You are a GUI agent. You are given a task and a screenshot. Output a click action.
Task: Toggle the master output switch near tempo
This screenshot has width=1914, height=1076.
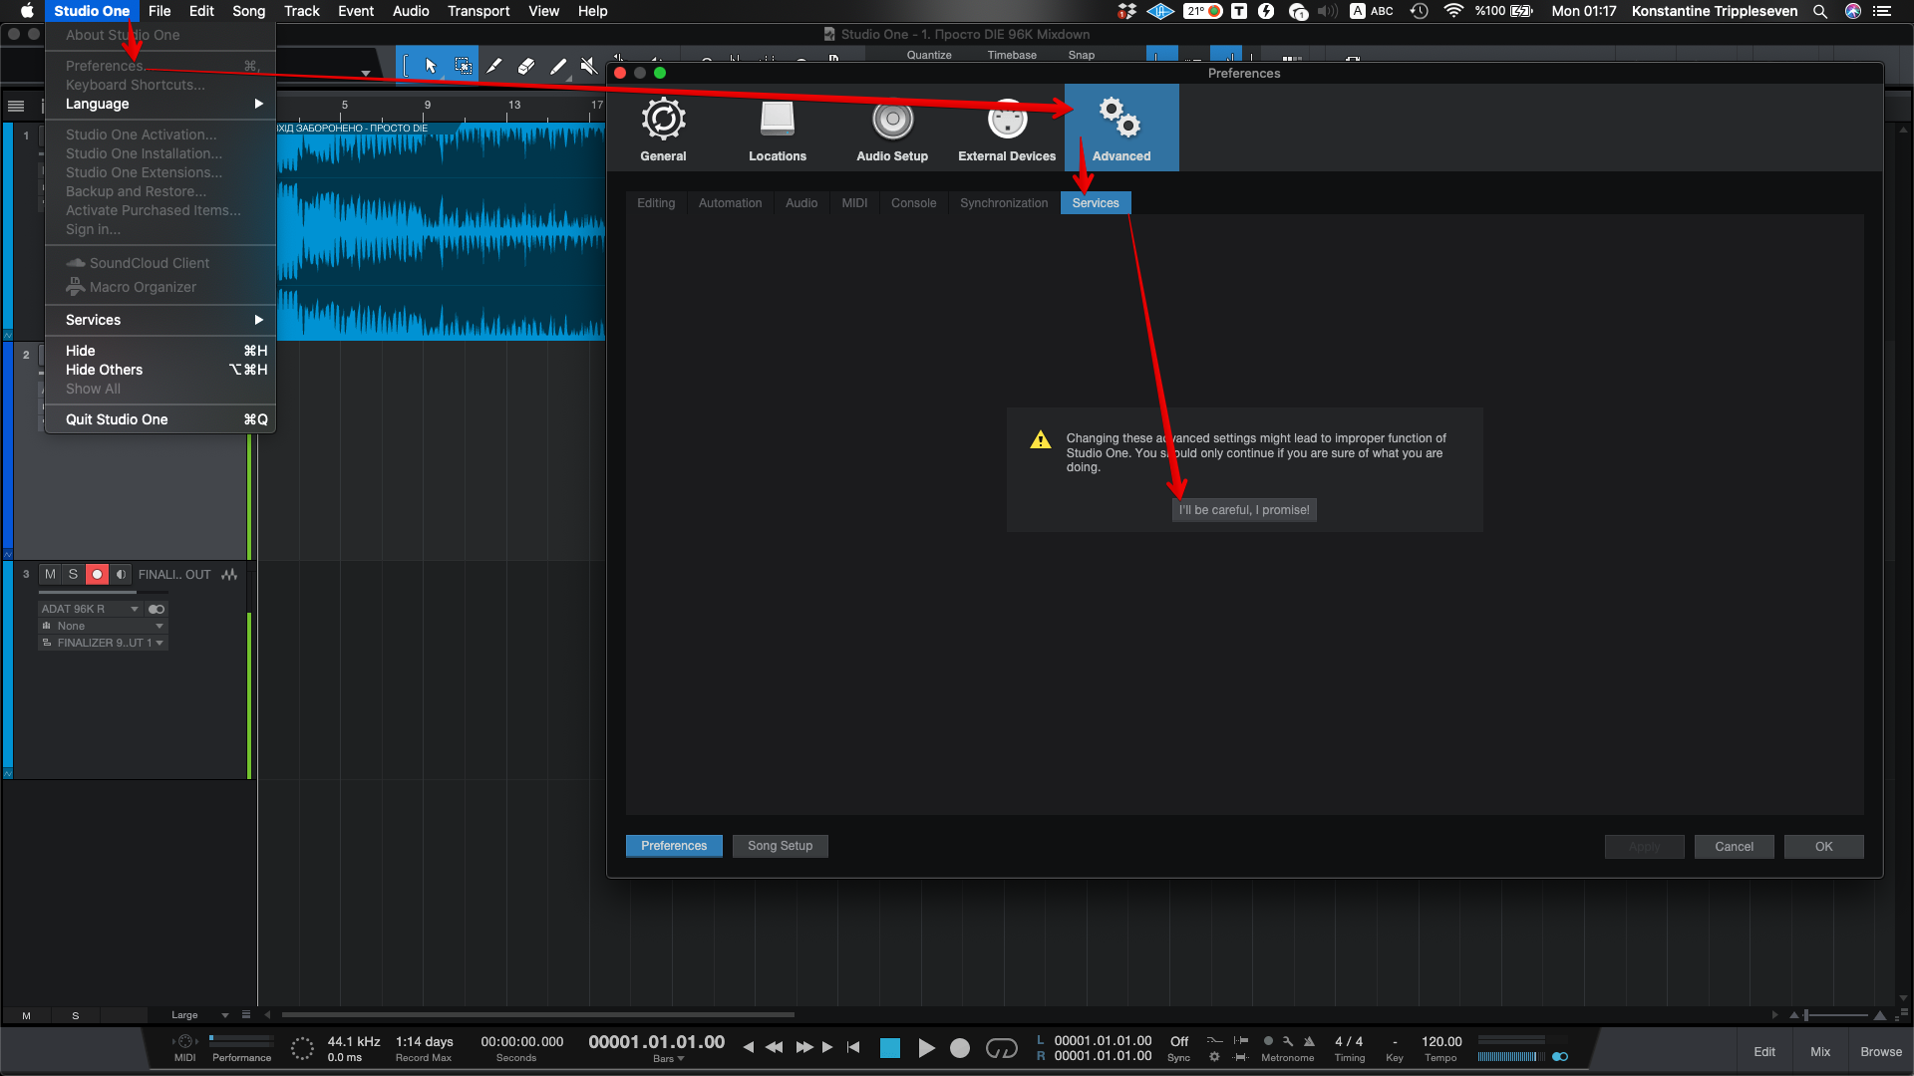pyautogui.click(x=1560, y=1057)
